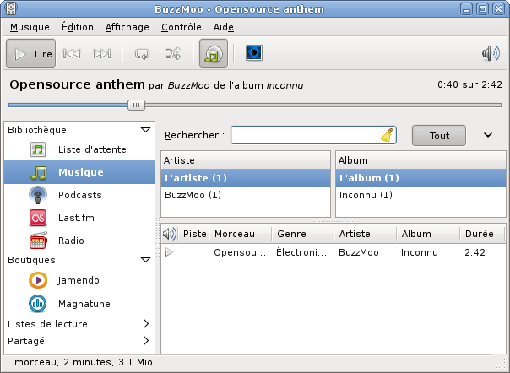Click the playback position slider handle
510x373 pixels.
[136, 105]
